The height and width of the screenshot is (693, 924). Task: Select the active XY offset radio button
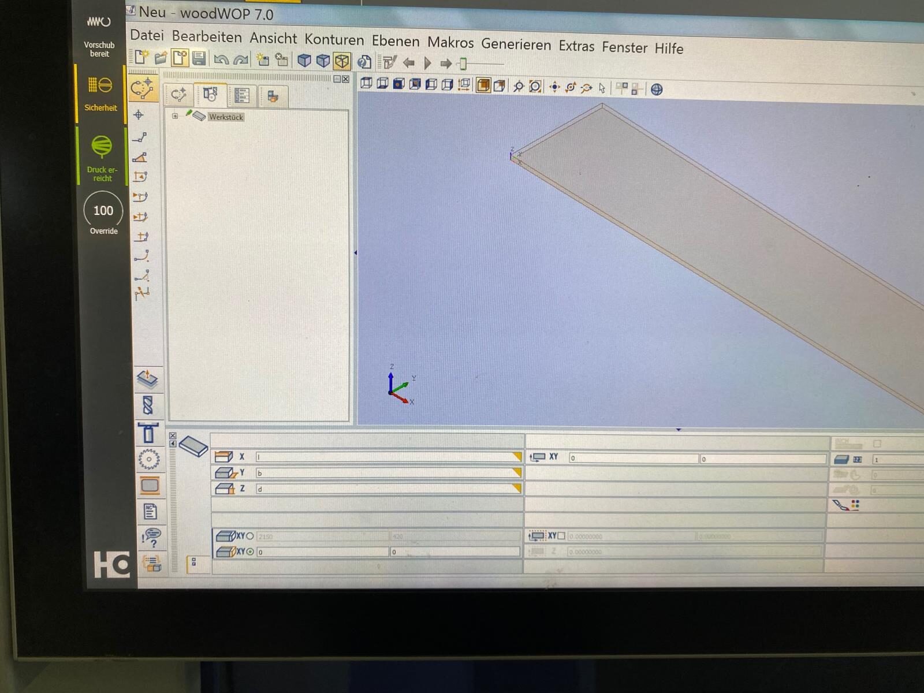coord(250,552)
